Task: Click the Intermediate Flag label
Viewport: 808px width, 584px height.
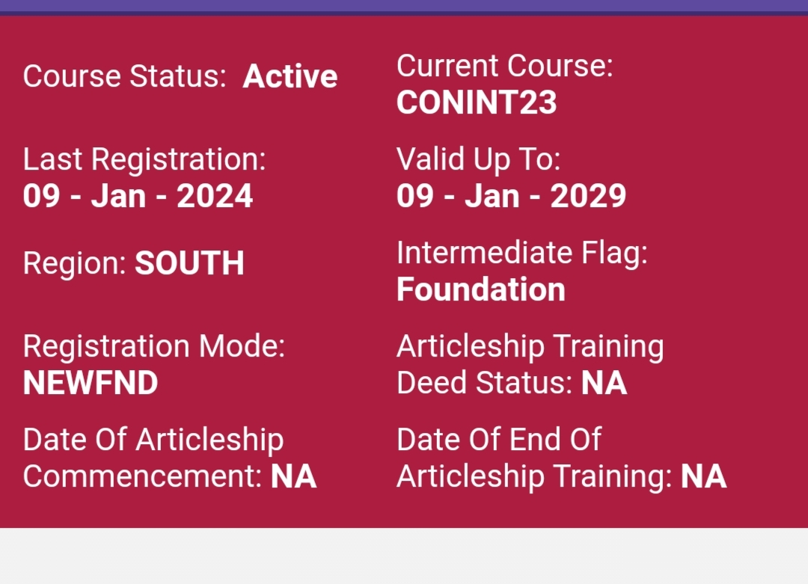Action: pos(521,253)
